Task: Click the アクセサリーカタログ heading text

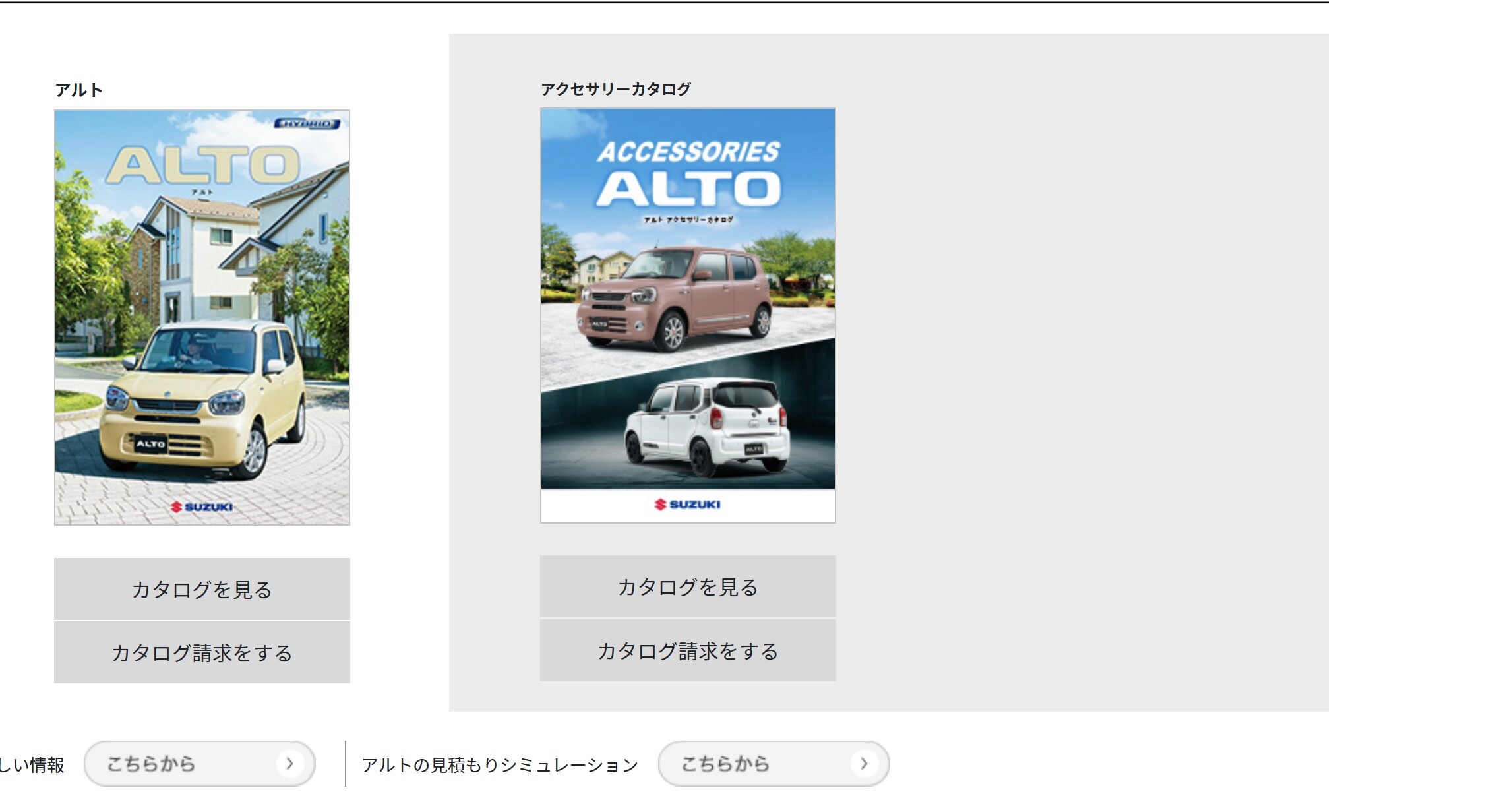Action: 615,88
